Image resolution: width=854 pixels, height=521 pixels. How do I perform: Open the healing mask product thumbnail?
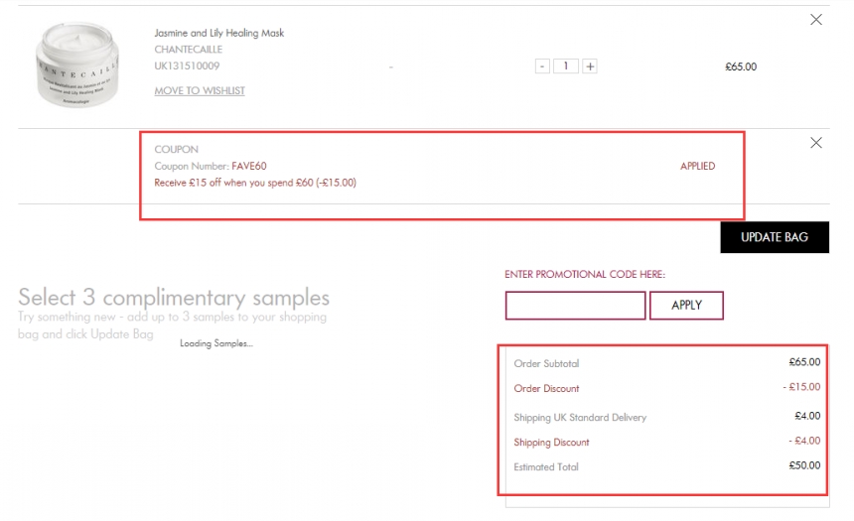tap(77, 65)
